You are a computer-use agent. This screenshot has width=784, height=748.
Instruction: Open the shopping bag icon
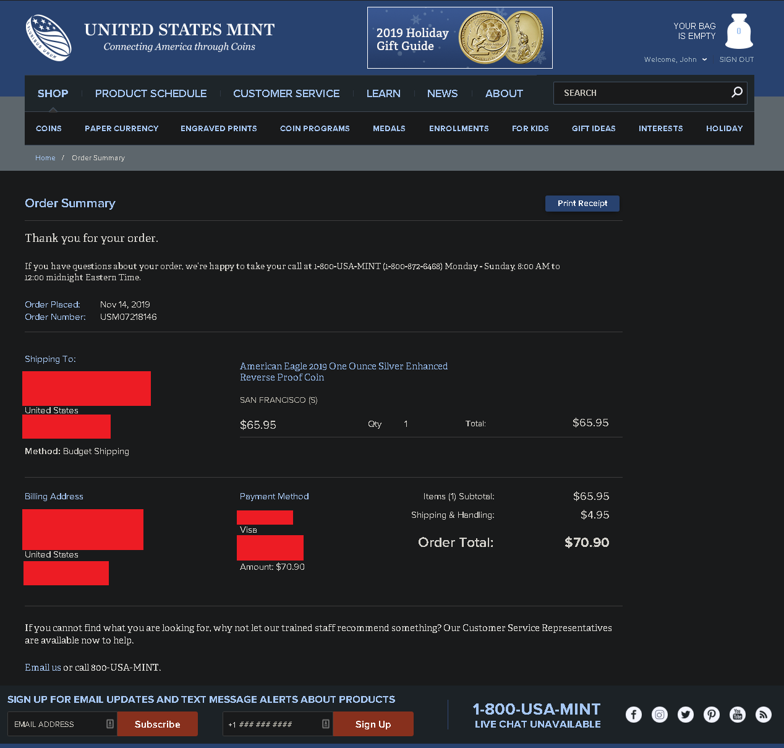[x=739, y=31]
